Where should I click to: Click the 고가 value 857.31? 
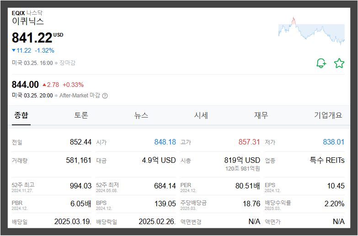249,142
